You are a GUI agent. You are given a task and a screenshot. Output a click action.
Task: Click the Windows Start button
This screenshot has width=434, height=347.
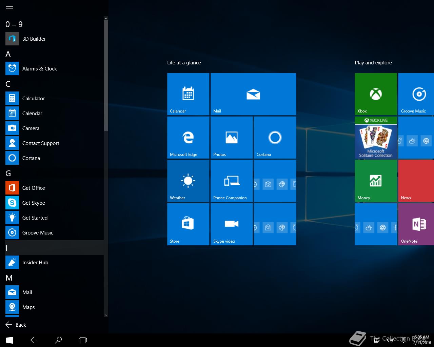(9, 340)
